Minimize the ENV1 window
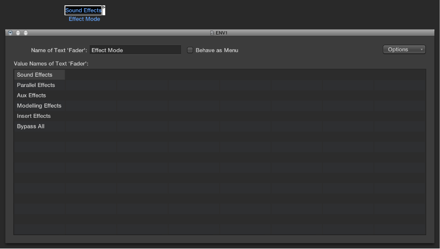The image size is (440, 249). [18, 32]
